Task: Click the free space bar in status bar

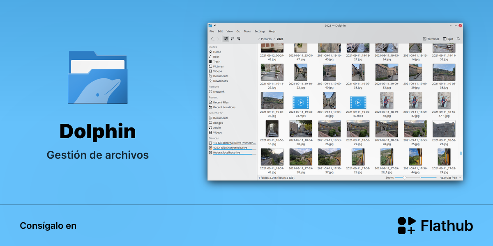Action: pos(429,178)
